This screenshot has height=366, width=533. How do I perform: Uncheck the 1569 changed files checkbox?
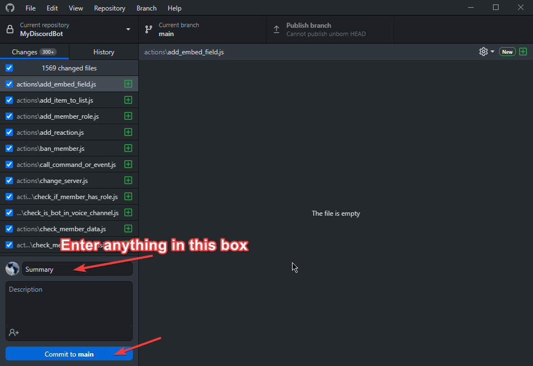[9, 68]
